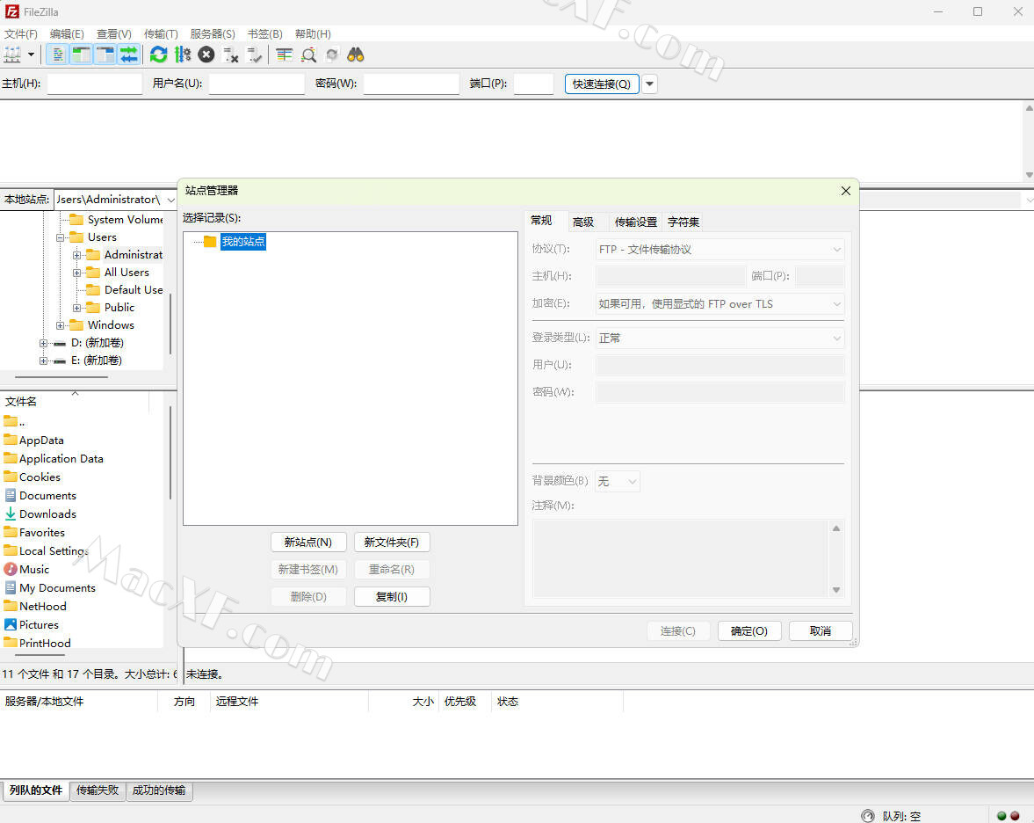Click the 复制(I) button

coord(392,597)
